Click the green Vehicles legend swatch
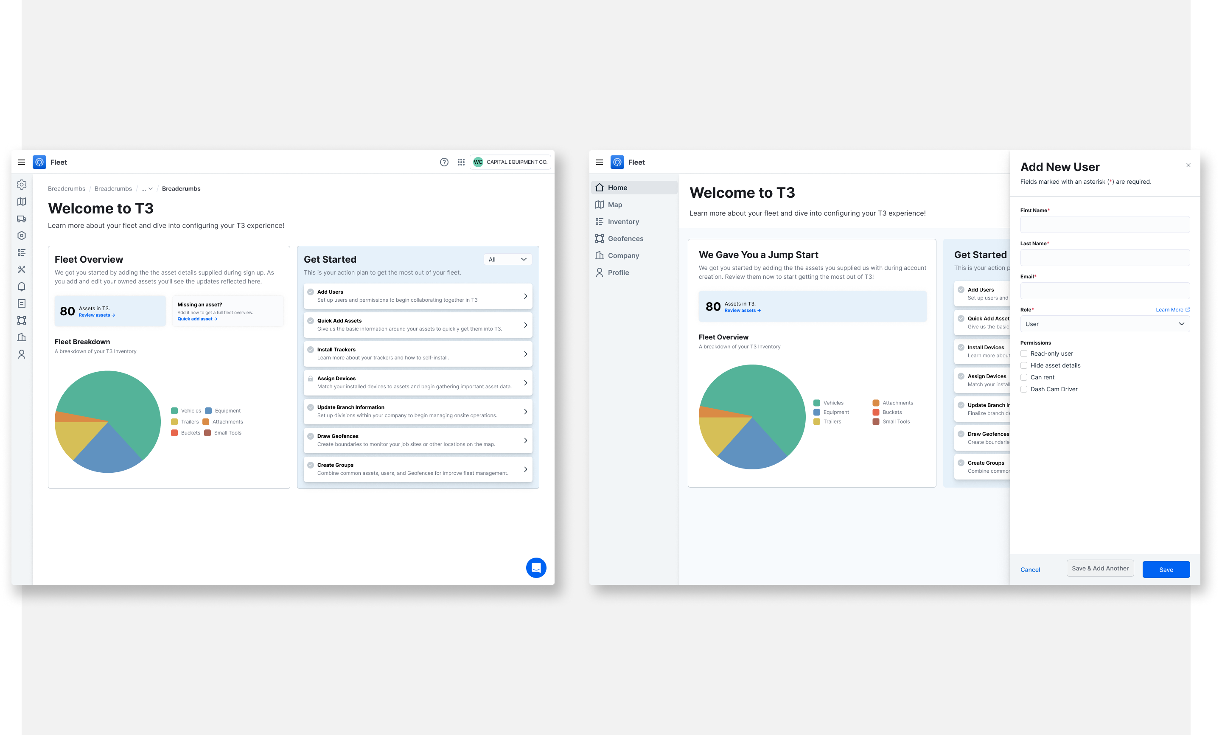The width and height of the screenshot is (1222, 735). pos(174,411)
